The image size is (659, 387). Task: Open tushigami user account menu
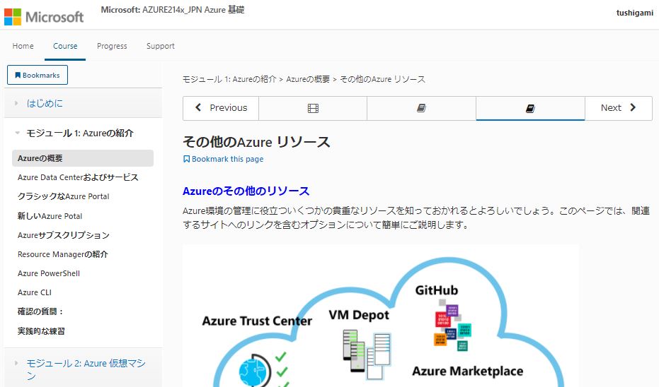coord(635,13)
